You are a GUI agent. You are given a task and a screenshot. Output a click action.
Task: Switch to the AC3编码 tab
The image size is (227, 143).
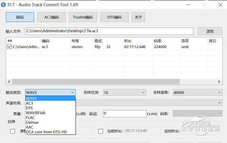click(x=52, y=17)
